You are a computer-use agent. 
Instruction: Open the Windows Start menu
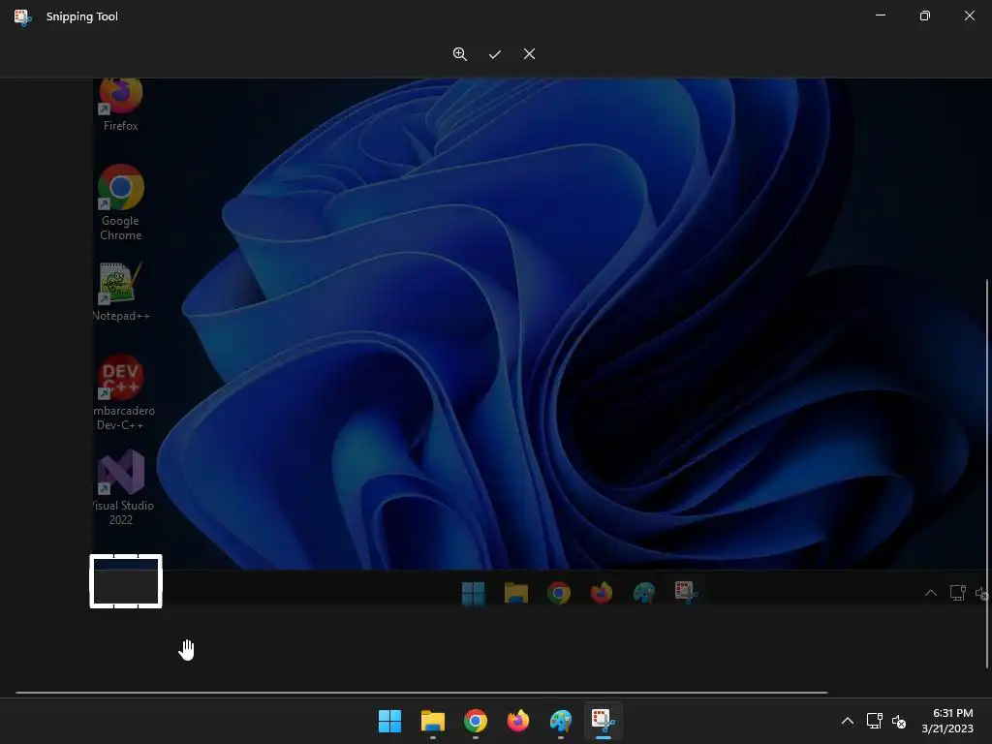[389, 721]
